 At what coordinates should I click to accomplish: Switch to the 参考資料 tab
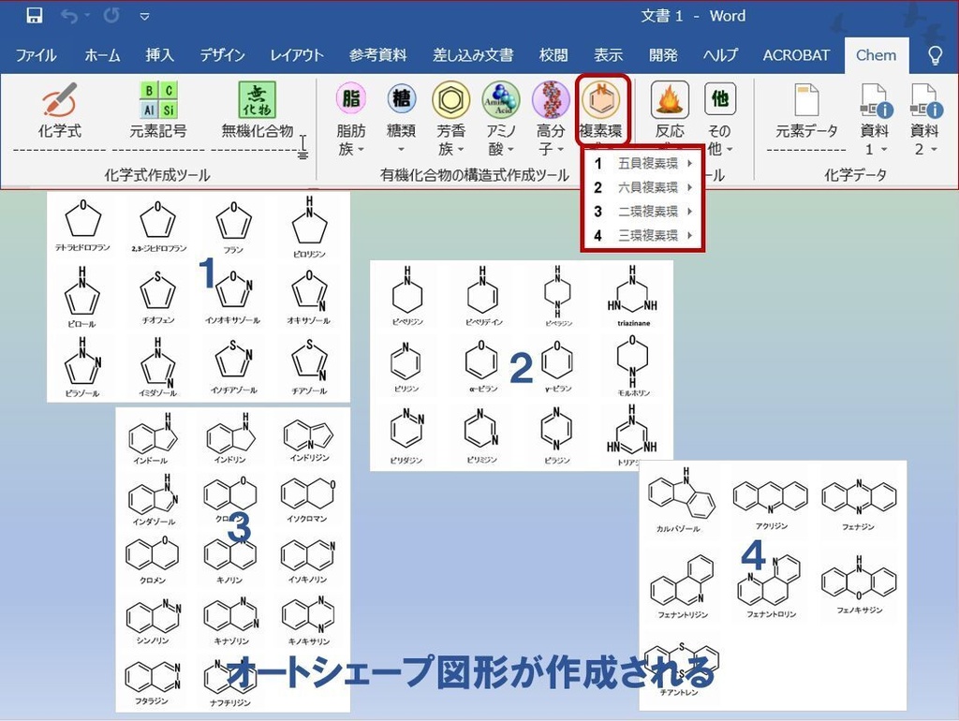point(377,55)
